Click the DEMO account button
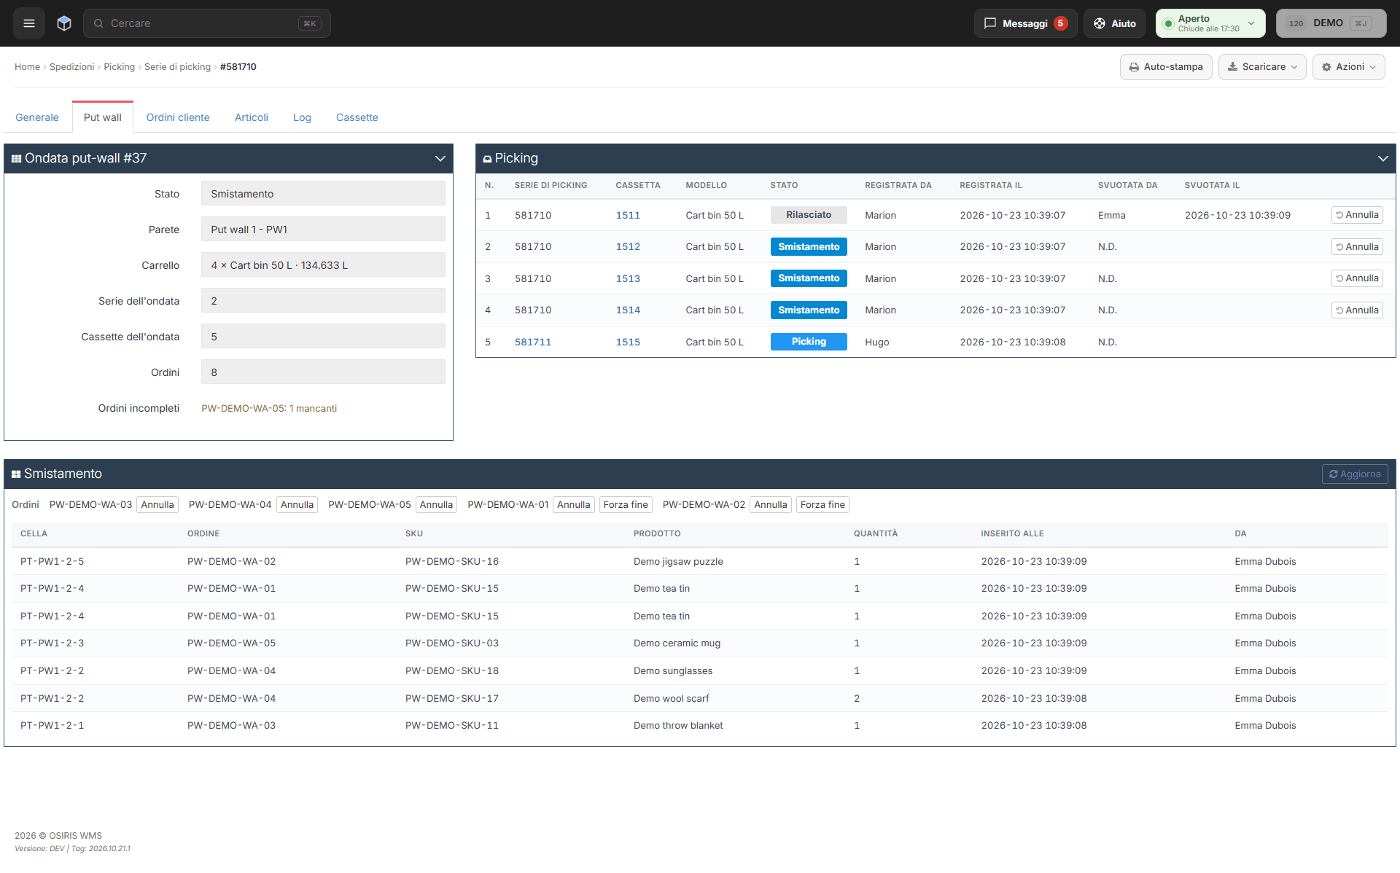 (x=1331, y=23)
